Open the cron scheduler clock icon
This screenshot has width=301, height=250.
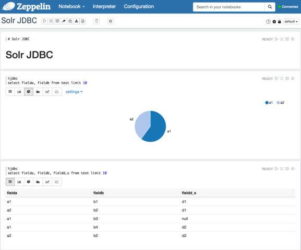[111, 21]
